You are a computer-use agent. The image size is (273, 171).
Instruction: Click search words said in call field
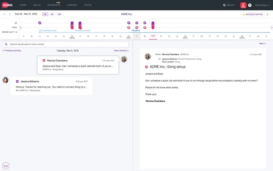pos(66,44)
